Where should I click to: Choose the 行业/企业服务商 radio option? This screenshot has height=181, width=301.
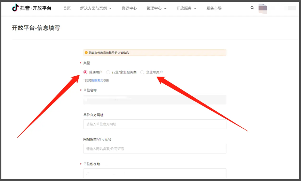108,72
